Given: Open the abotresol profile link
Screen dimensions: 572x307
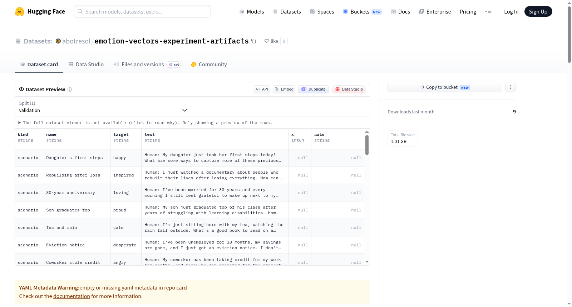Looking at the screenshot, I should [x=76, y=41].
